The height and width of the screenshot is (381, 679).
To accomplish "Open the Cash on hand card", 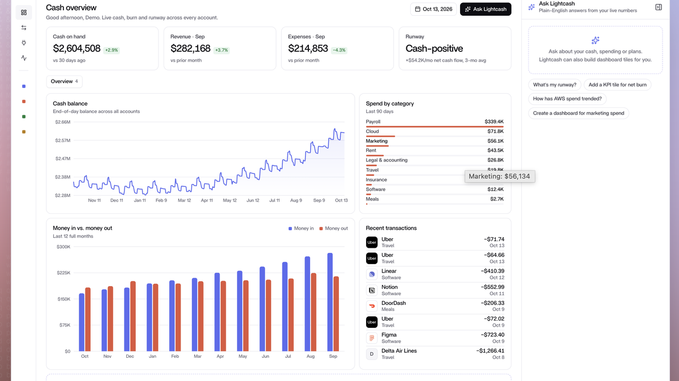I will pos(102,48).
